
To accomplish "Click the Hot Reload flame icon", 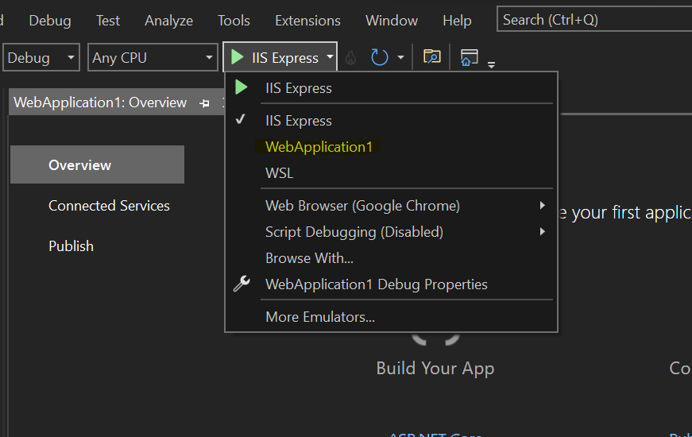I will (350, 57).
